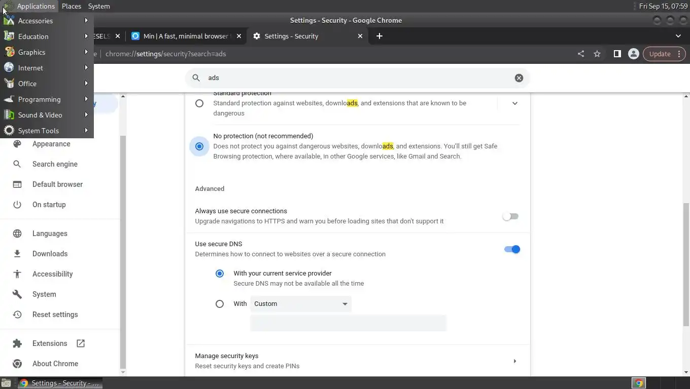Select the With Custom DNS radio button
690x389 pixels.
click(x=220, y=304)
